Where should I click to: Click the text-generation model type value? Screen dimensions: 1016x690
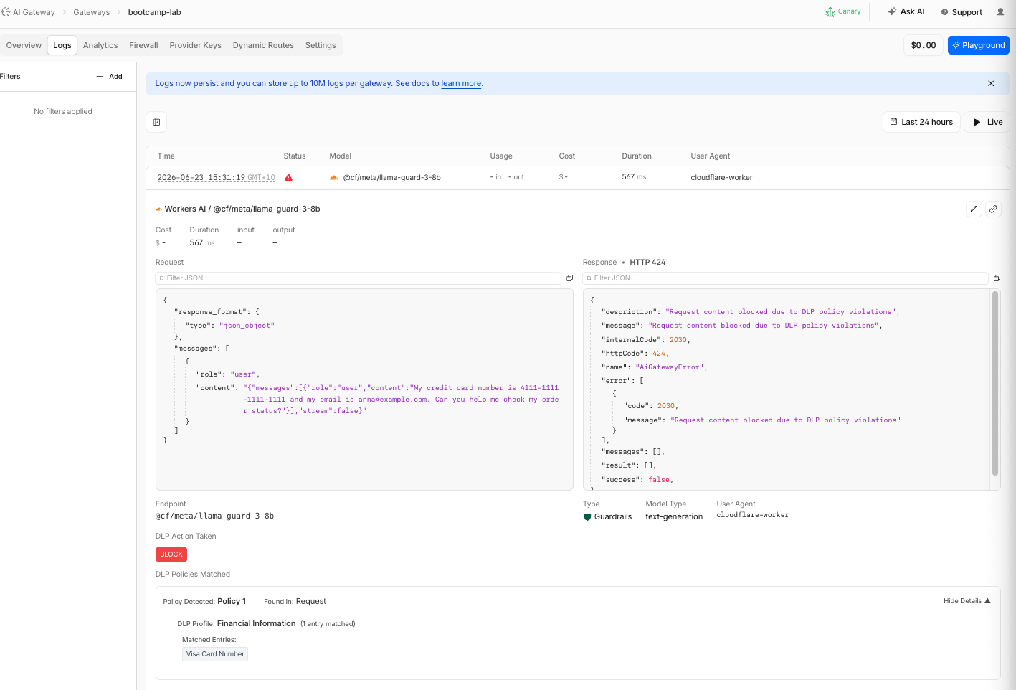[x=674, y=516]
